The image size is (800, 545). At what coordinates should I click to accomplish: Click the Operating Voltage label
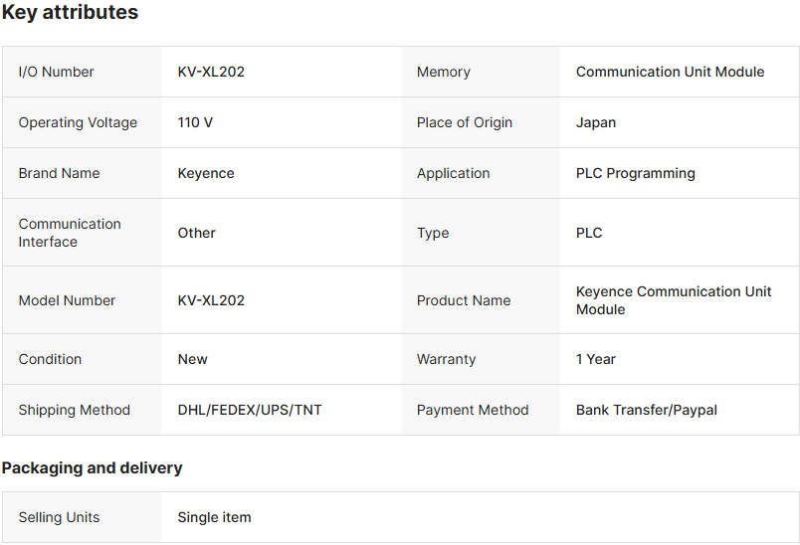(78, 122)
